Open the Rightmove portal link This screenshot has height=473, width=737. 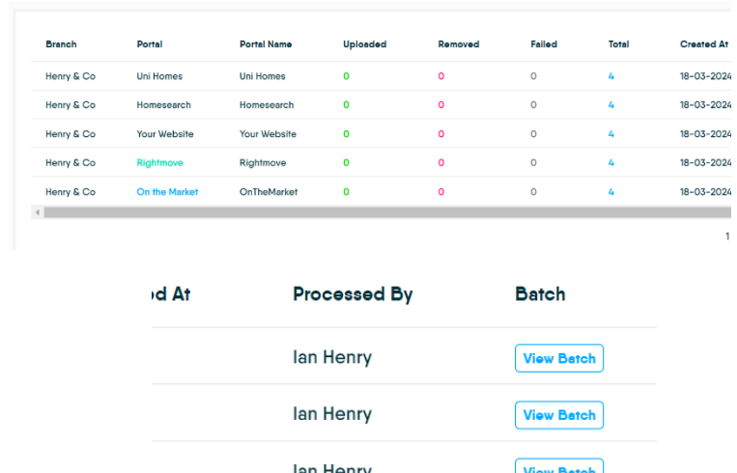click(x=159, y=163)
